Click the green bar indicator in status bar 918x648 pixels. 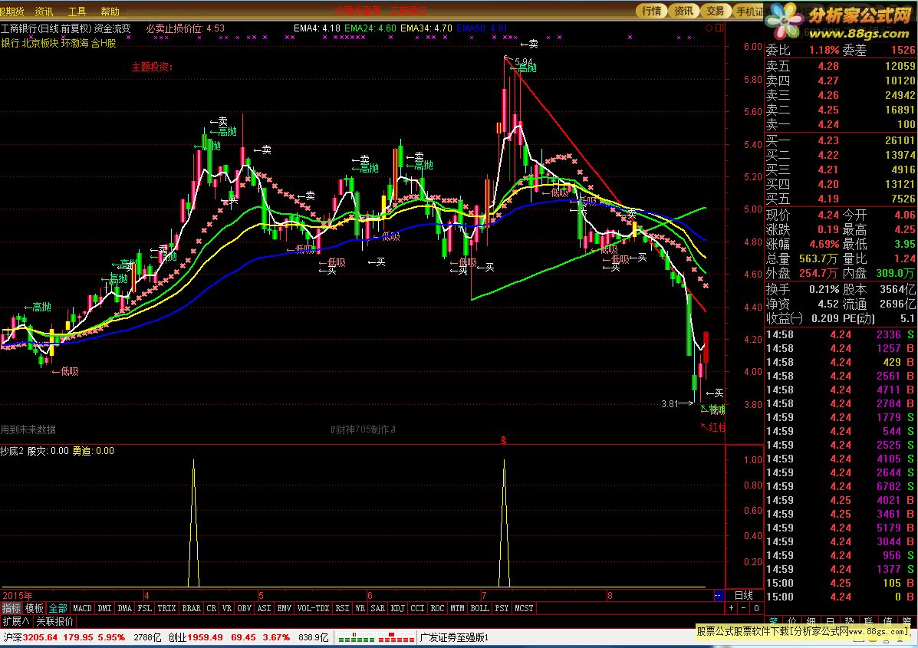click(356, 637)
